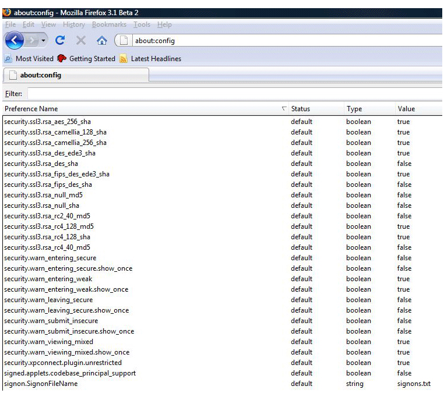444x404 pixels.
Task: Open the Bookmarks menu
Action: (x=110, y=24)
